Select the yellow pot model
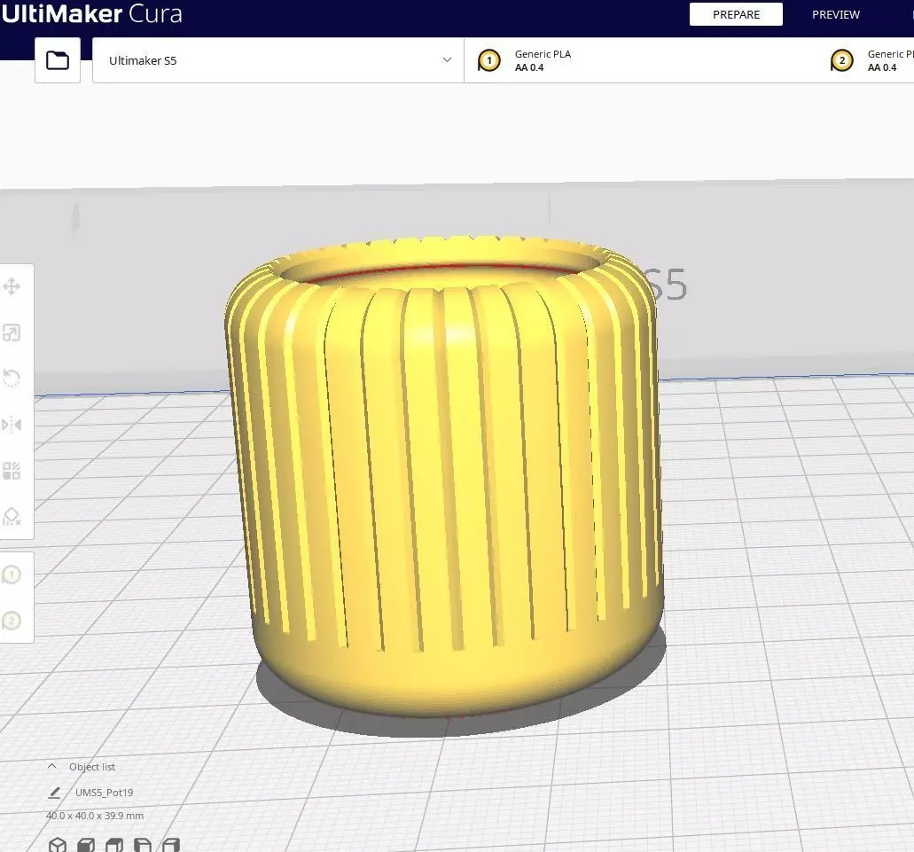The width and height of the screenshot is (914, 852). coord(444,475)
